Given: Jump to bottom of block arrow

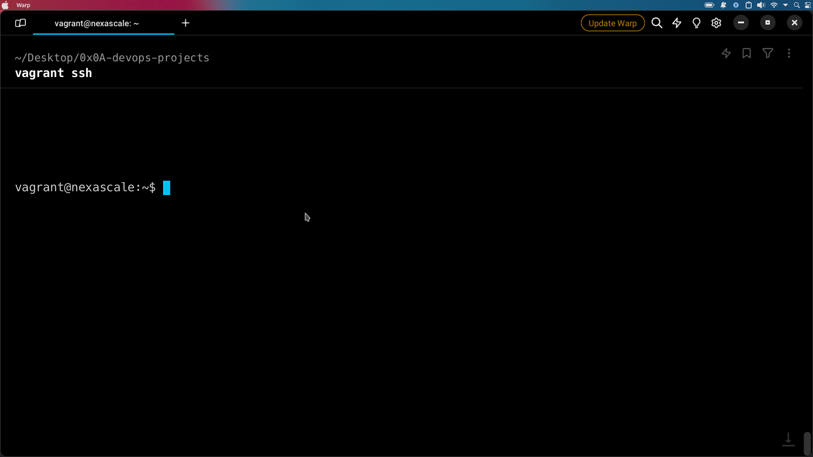Looking at the screenshot, I should (x=788, y=439).
